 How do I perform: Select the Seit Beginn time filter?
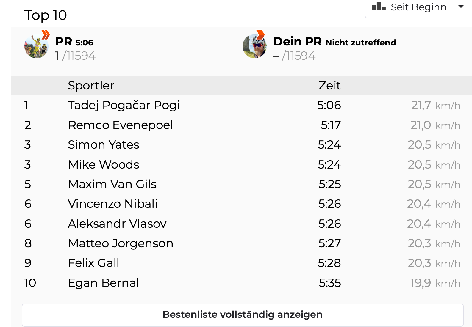click(x=418, y=7)
